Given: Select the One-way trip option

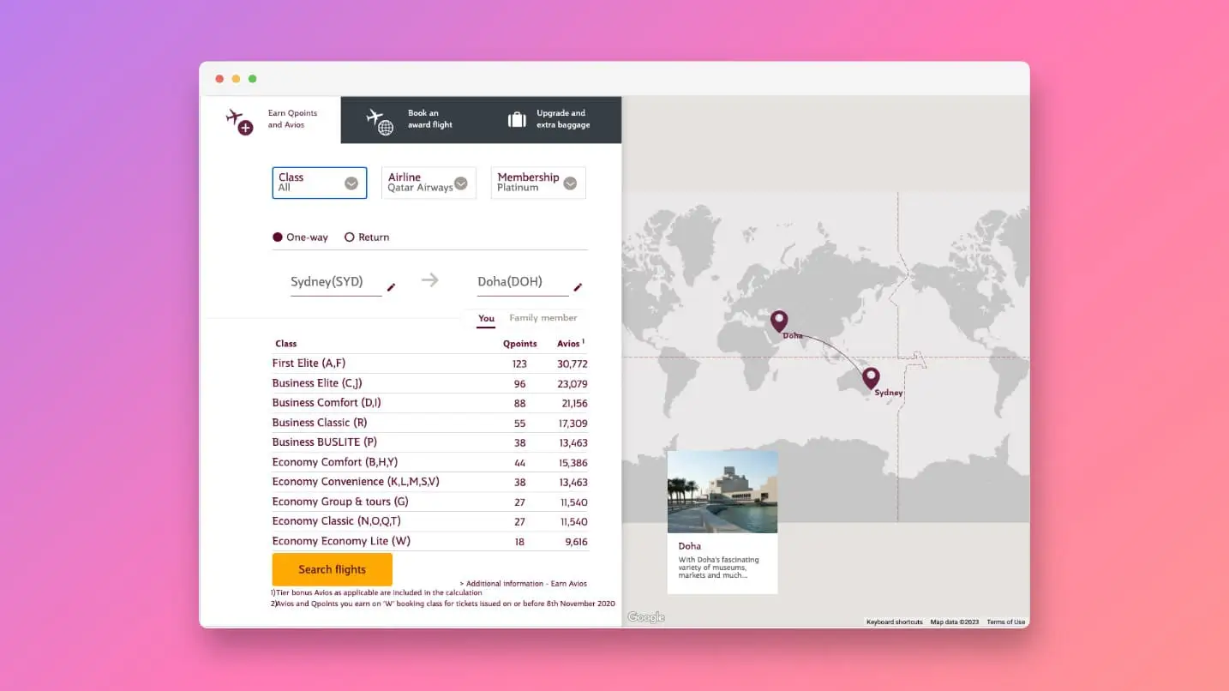Looking at the screenshot, I should point(300,237).
